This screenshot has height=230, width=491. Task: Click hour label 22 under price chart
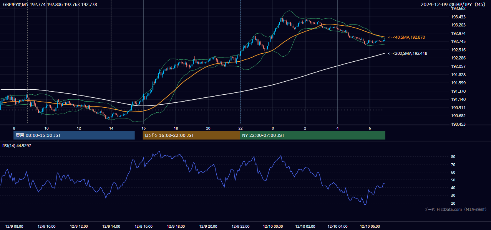[240, 128]
